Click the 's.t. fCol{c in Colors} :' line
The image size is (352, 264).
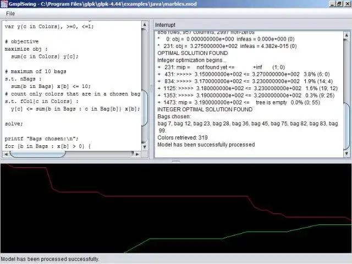42,101
